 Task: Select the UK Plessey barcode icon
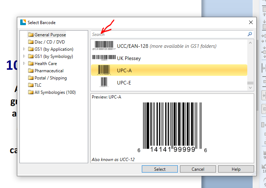pyautogui.click(x=104, y=58)
